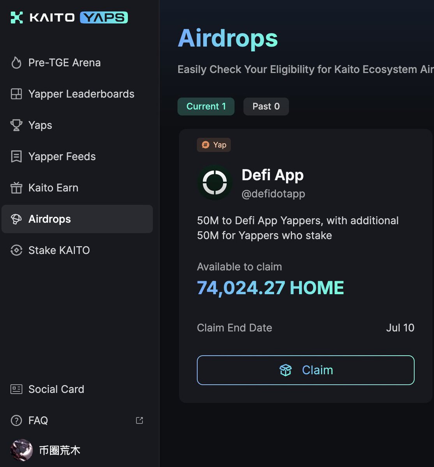434x467 pixels.
Task: Click the flame icon beside Pre-TGE Arena
Action: [16, 63]
